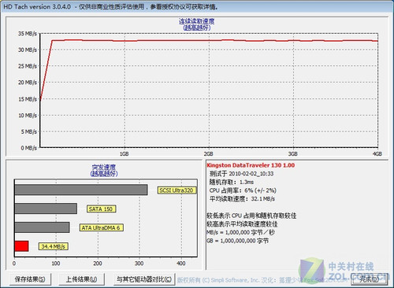The height and width of the screenshot is (288, 394).
Task: Select the gray SCSI Ultra320 bar
Action: (81, 190)
